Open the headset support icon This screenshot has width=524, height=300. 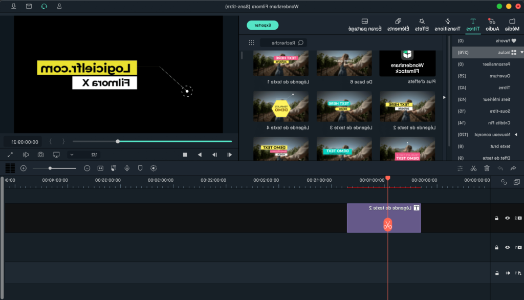44,6
